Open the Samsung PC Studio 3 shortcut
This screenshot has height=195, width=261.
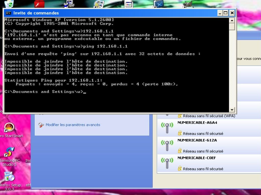click(9, 152)
